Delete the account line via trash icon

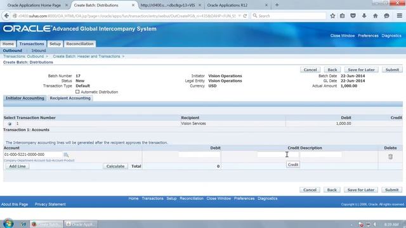point(391,156)
